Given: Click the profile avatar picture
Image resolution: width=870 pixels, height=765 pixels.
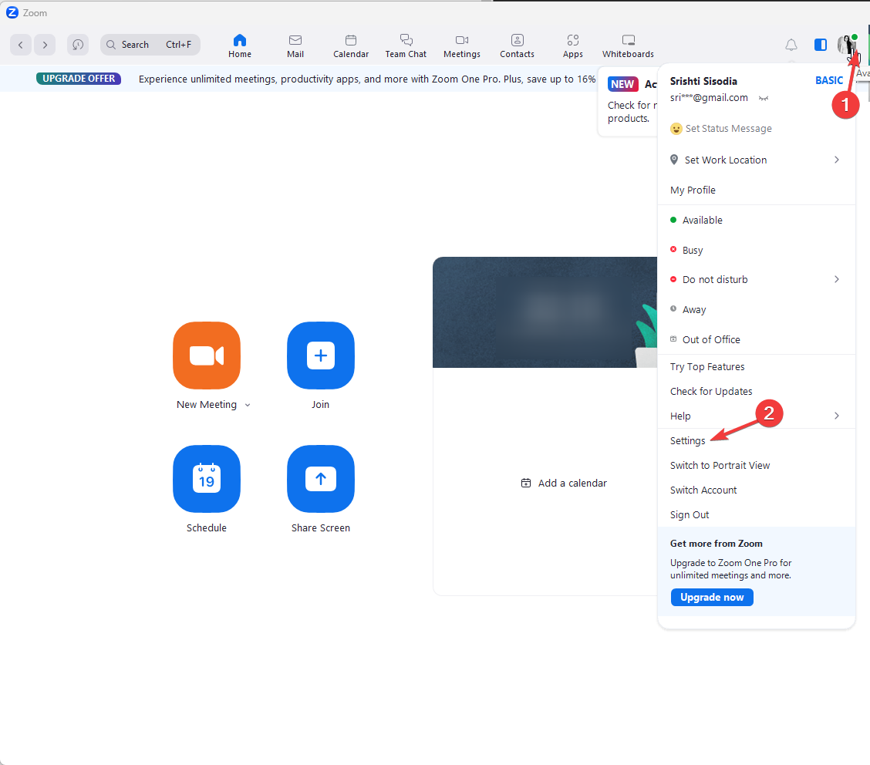Looking at the screenshot, I should (x=848, y=45).
